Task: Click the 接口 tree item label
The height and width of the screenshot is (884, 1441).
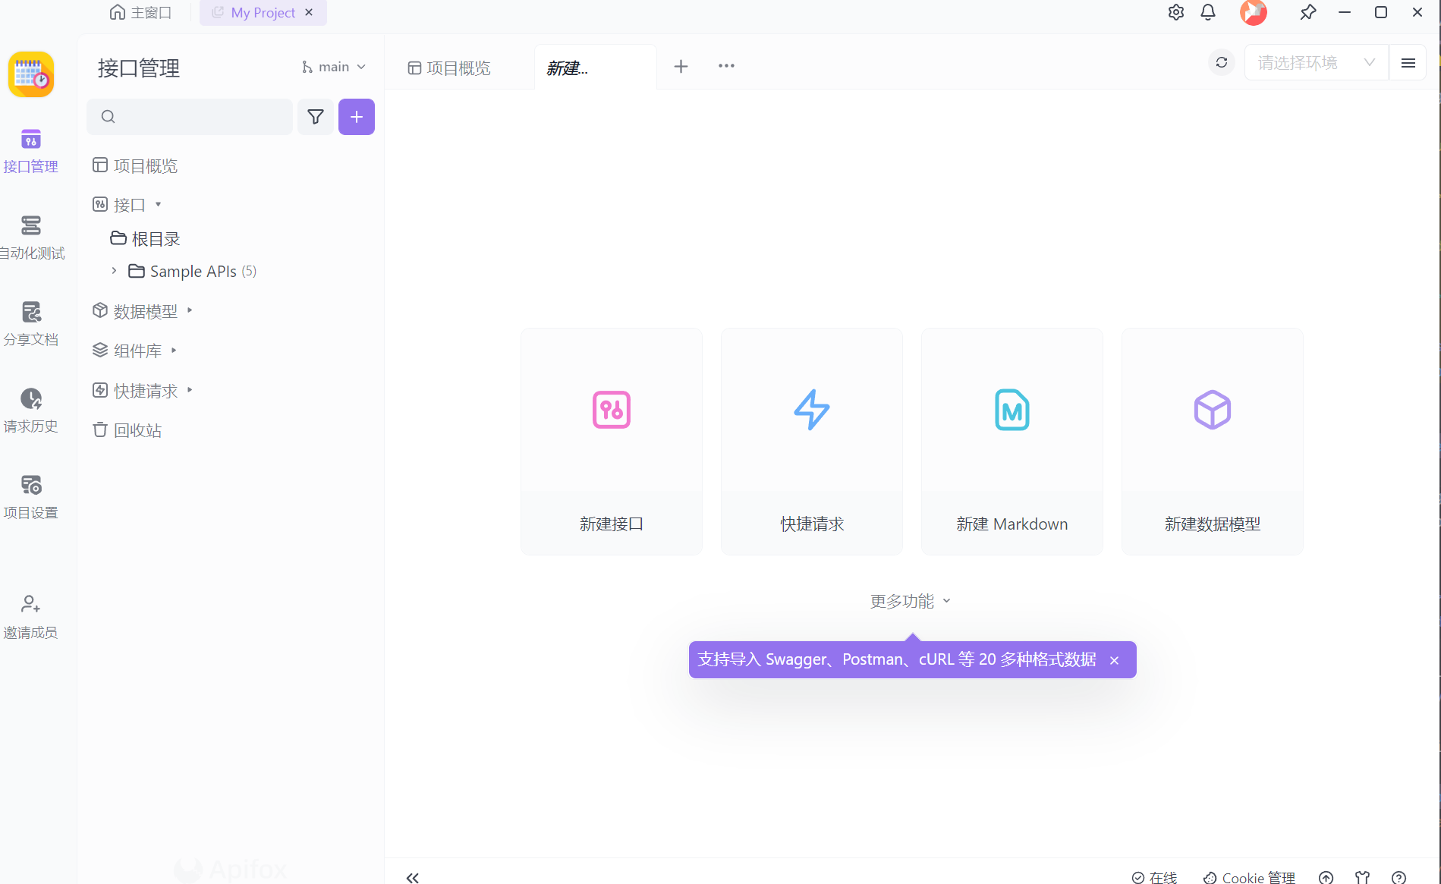Action: tap(129, 205)
